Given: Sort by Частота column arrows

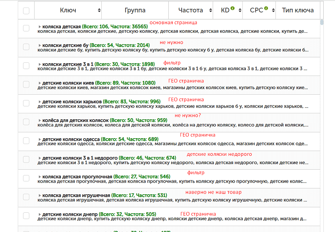Looking at the screenshot, I should pyautogui.click(x=211, y=10).
